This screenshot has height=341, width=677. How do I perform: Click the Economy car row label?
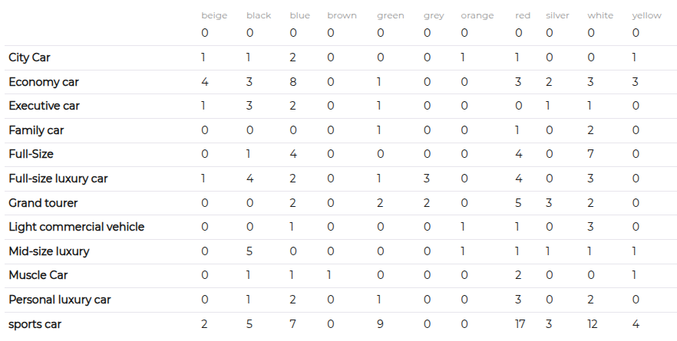coord(44,82)
